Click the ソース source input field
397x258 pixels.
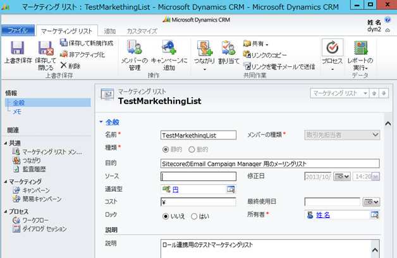point(198,177)
